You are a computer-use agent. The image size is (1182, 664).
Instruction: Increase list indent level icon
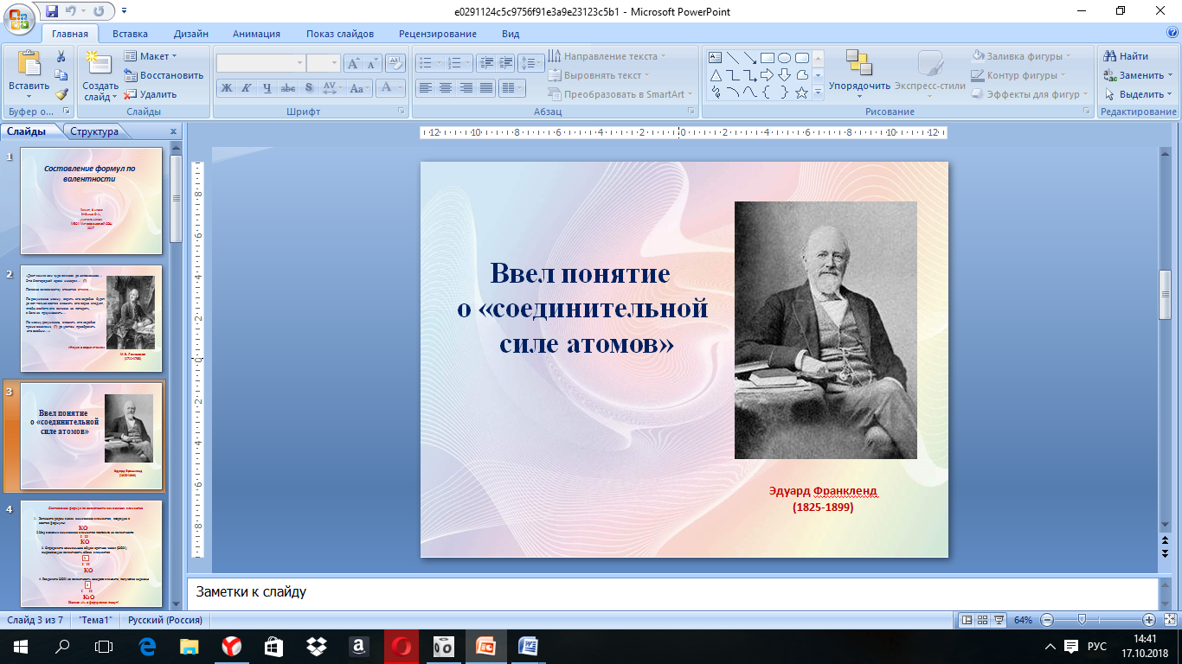click(506, 63)
